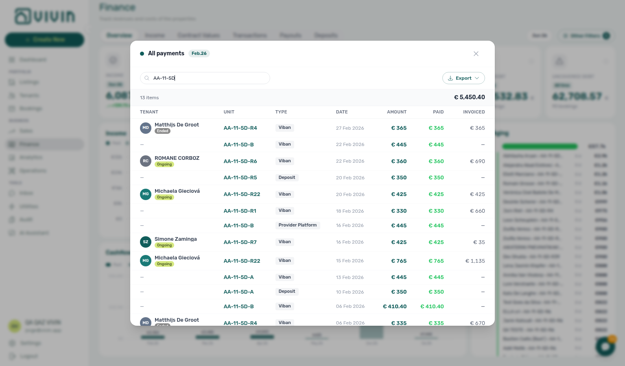
Task: Click MG avatar on 15 Feb 2026 row
Action: (146, 261)
